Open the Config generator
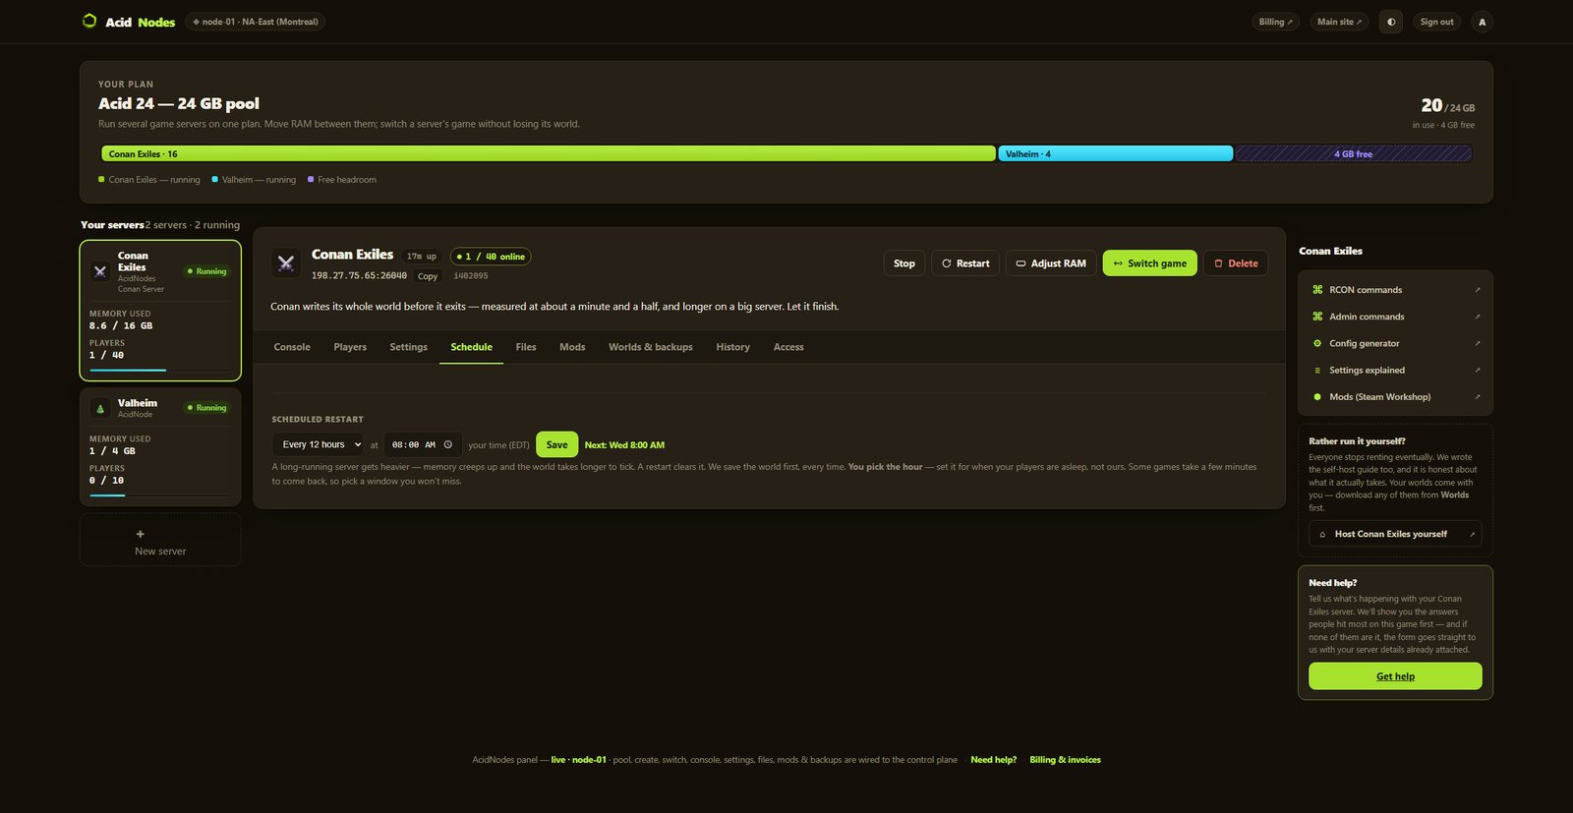Image resolution: width=1573 pixels, height=813 pixels. [1396, 343]
